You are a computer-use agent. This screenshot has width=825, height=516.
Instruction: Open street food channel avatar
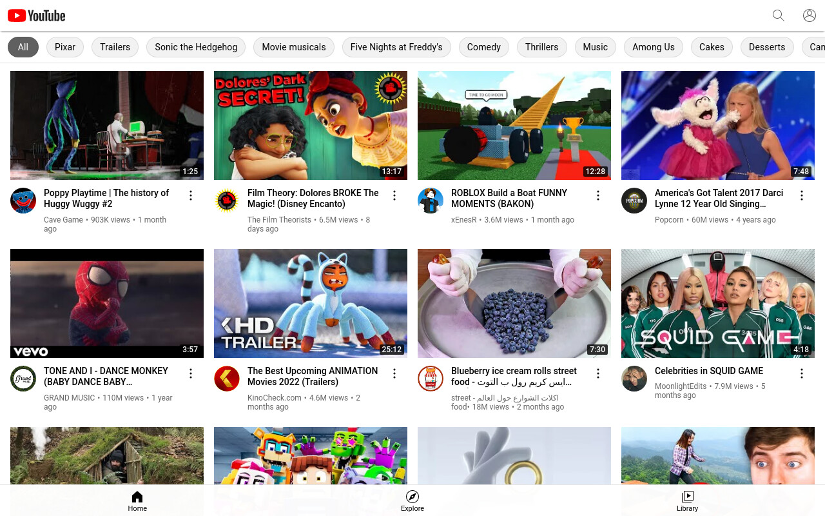click(x=431, y=379)
